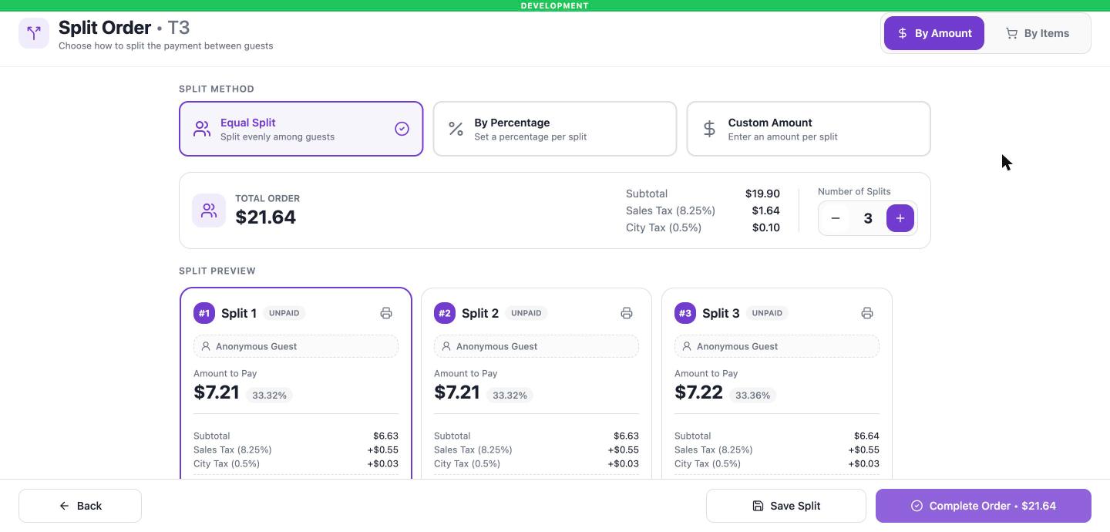Pick the Custom Amount split method

(x=809, y=129)
